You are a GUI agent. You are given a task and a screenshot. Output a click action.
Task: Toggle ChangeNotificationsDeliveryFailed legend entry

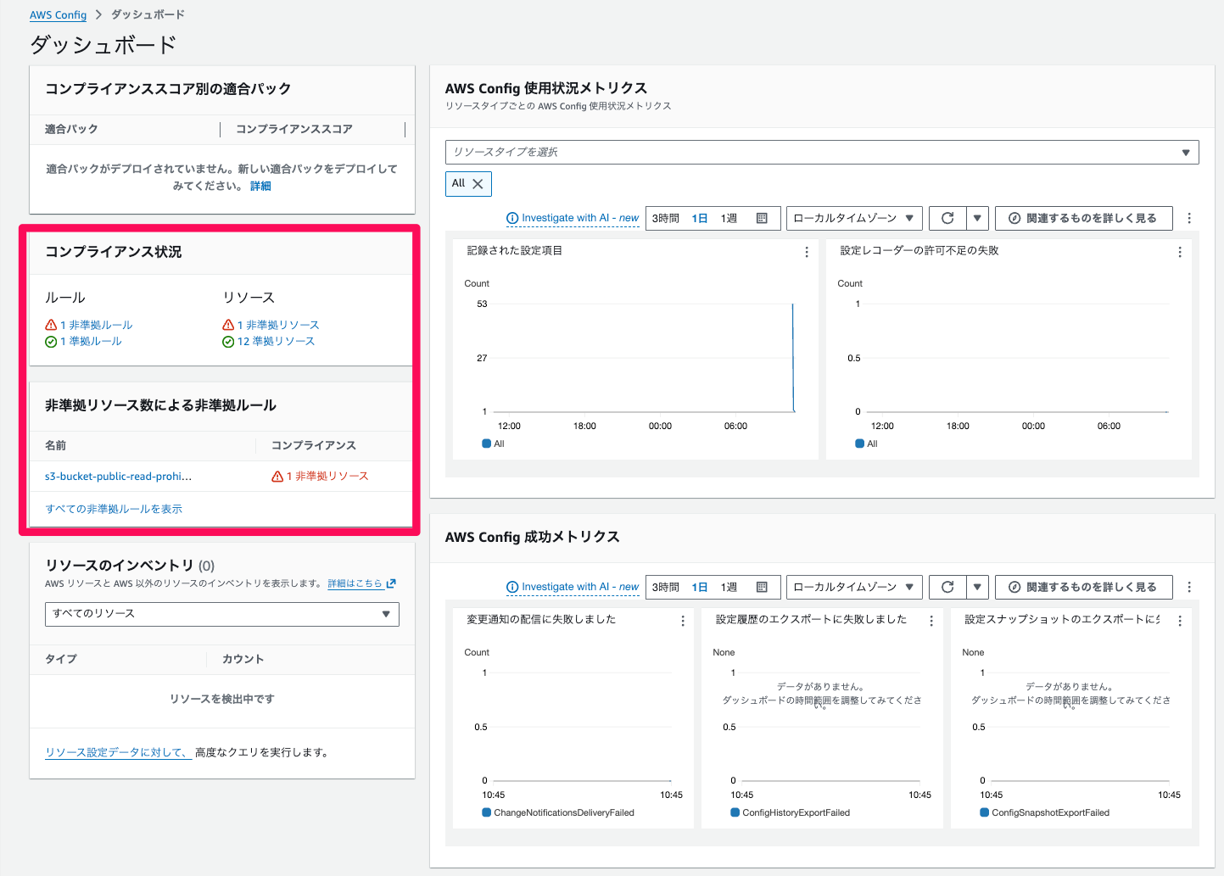[x=558, y=812]
